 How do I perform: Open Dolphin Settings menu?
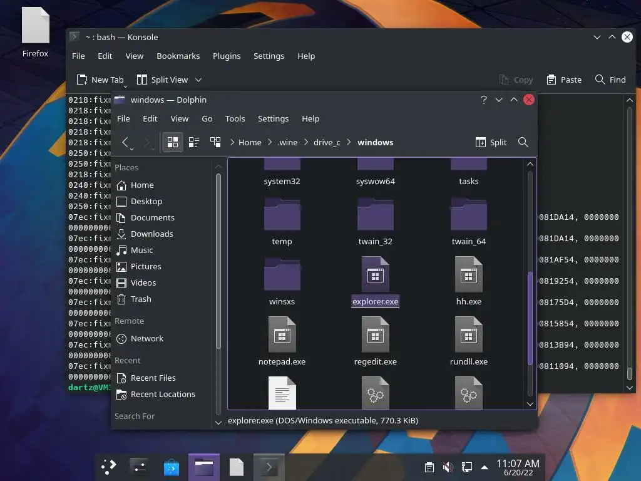(273, 118)
